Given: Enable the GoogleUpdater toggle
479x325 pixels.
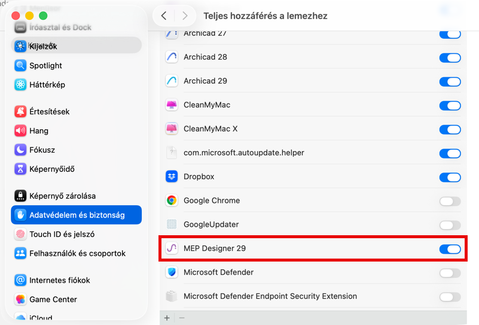Looking at the screenshot, I should pyautogui.click(x=450, y=225).
